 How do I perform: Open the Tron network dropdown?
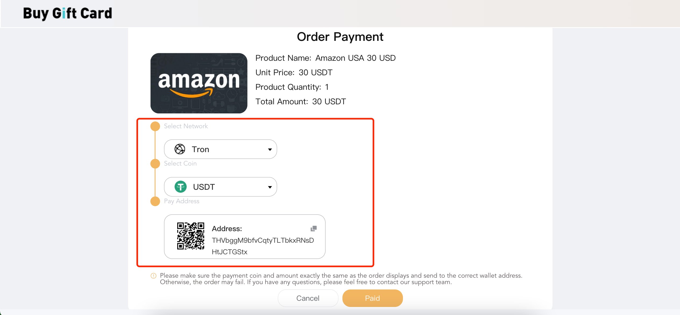tap(220, 149)
